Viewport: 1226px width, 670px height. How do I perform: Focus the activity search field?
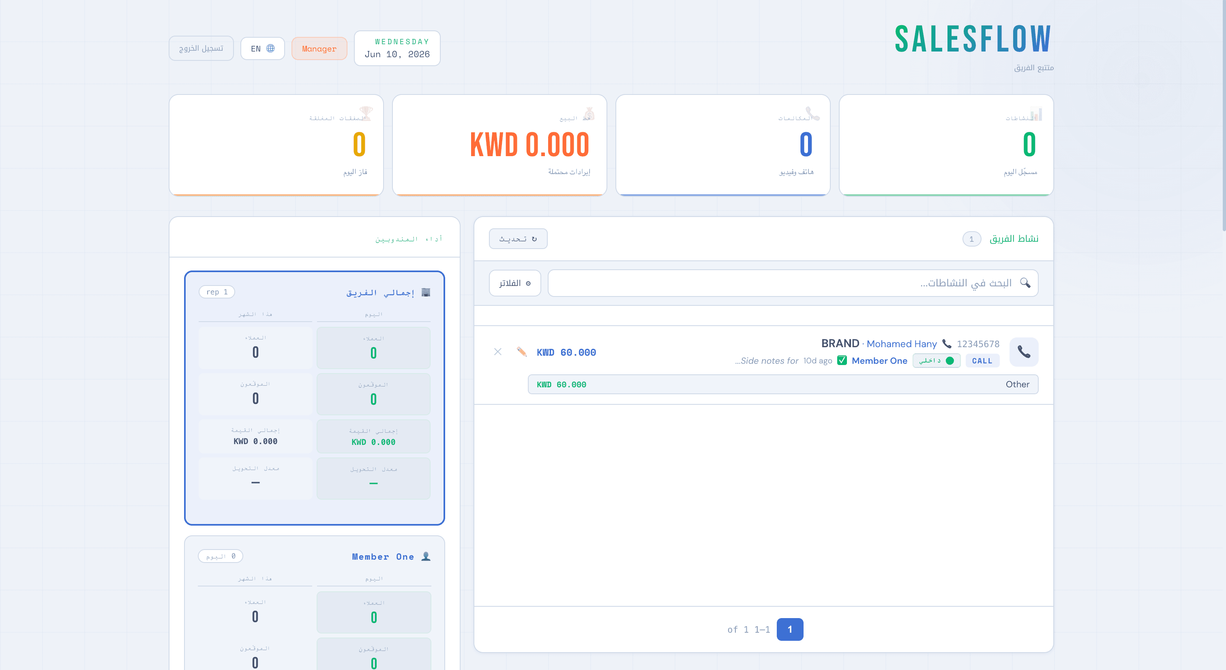pos(793,283)
